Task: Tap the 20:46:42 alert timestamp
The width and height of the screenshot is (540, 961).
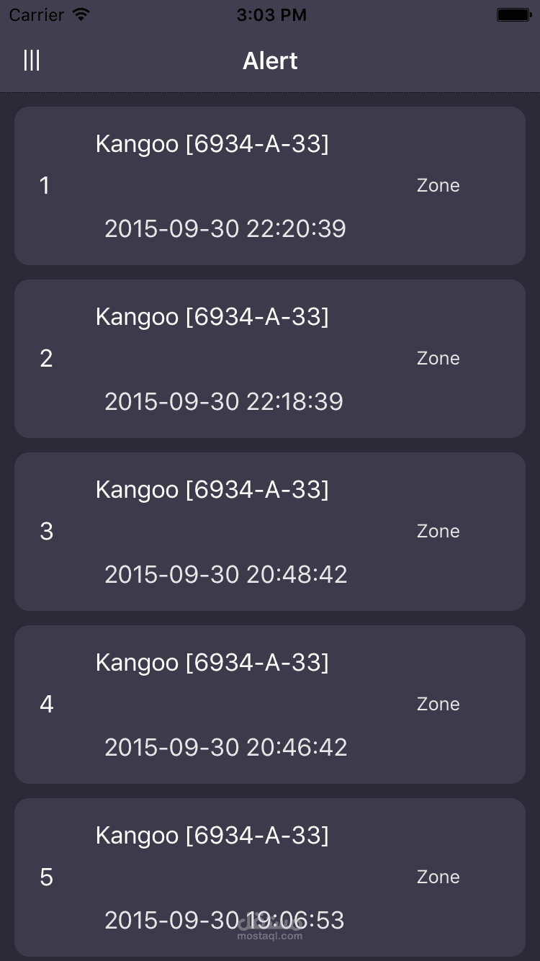Action: [x=226, y=748]
